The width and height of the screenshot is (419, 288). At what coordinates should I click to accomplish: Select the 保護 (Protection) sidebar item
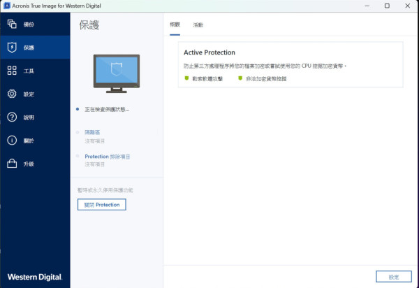tap(35, 48)
